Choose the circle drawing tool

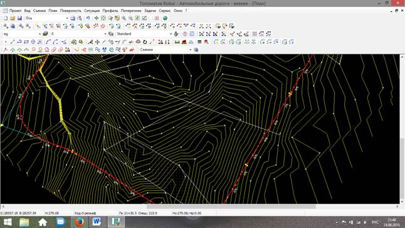pyautogui.click(x=33, y=41)
